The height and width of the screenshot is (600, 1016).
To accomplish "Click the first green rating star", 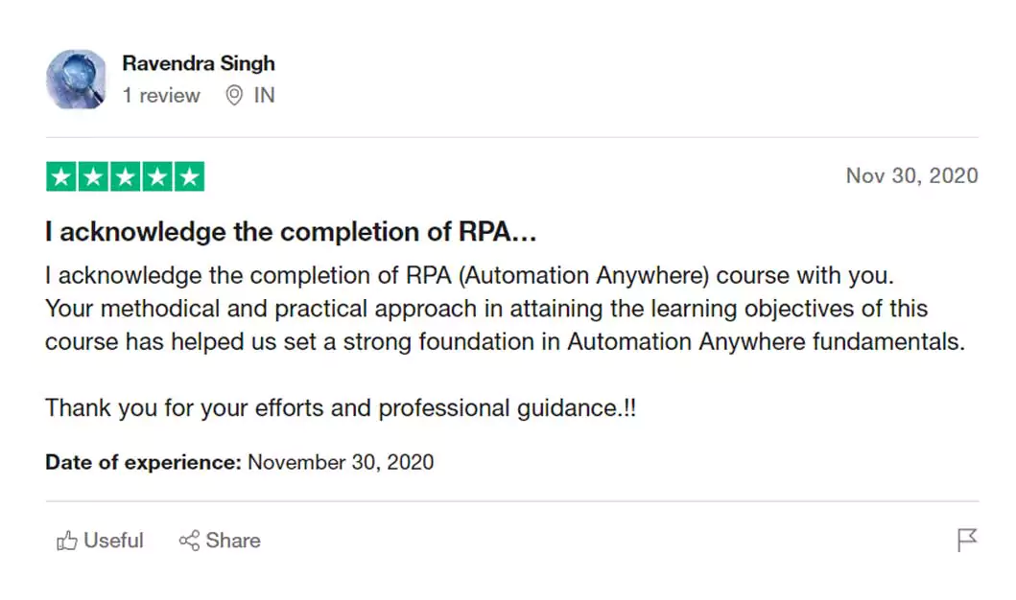I will pyautogui.click(x=61, y=177).
